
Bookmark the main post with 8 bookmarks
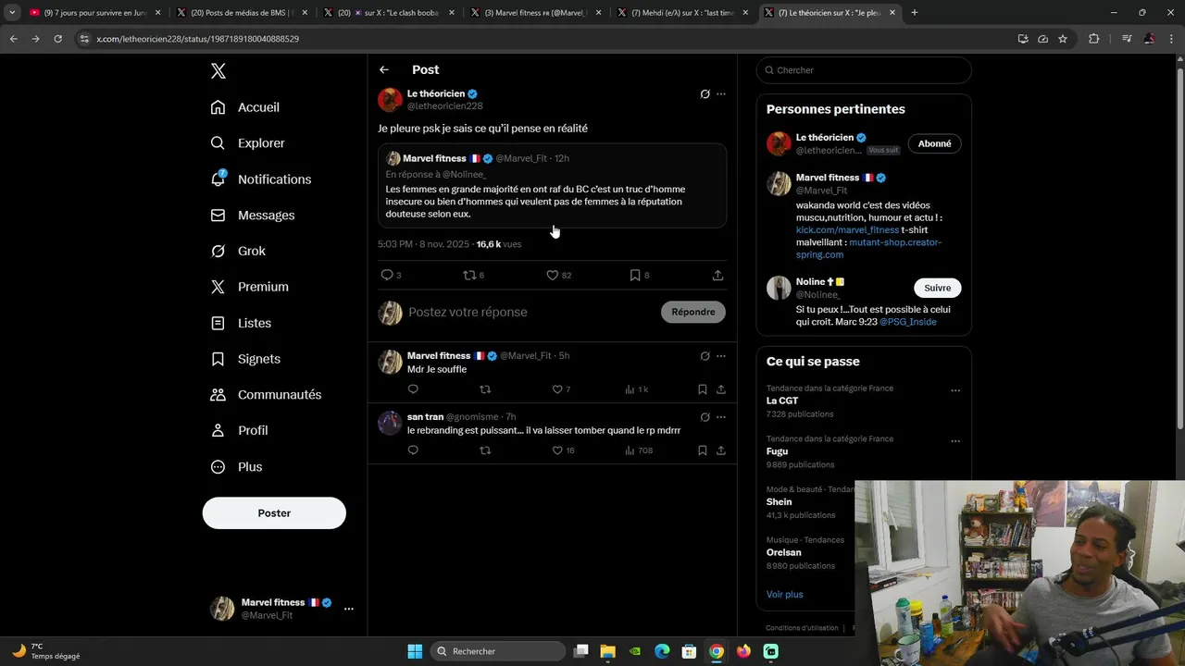tap(635, 275)
